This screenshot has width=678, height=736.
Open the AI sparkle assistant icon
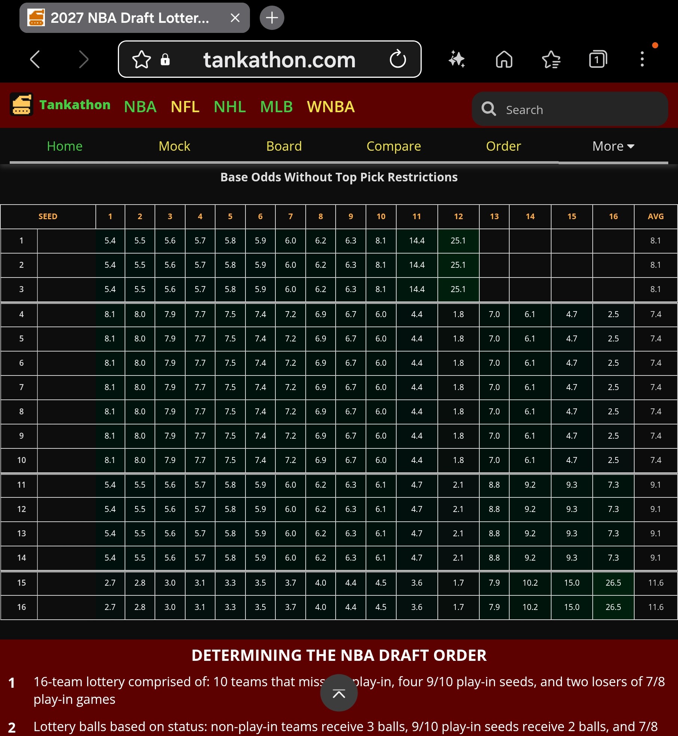click(x=456, y=59)
